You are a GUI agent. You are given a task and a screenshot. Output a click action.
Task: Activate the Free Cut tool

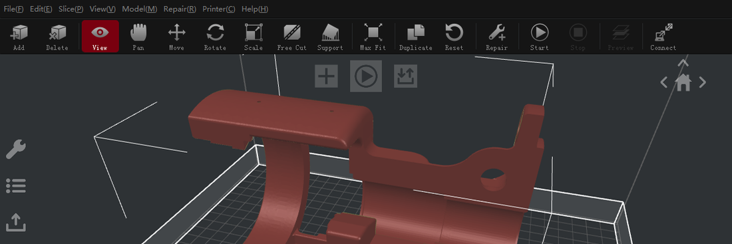pos(291,37)
